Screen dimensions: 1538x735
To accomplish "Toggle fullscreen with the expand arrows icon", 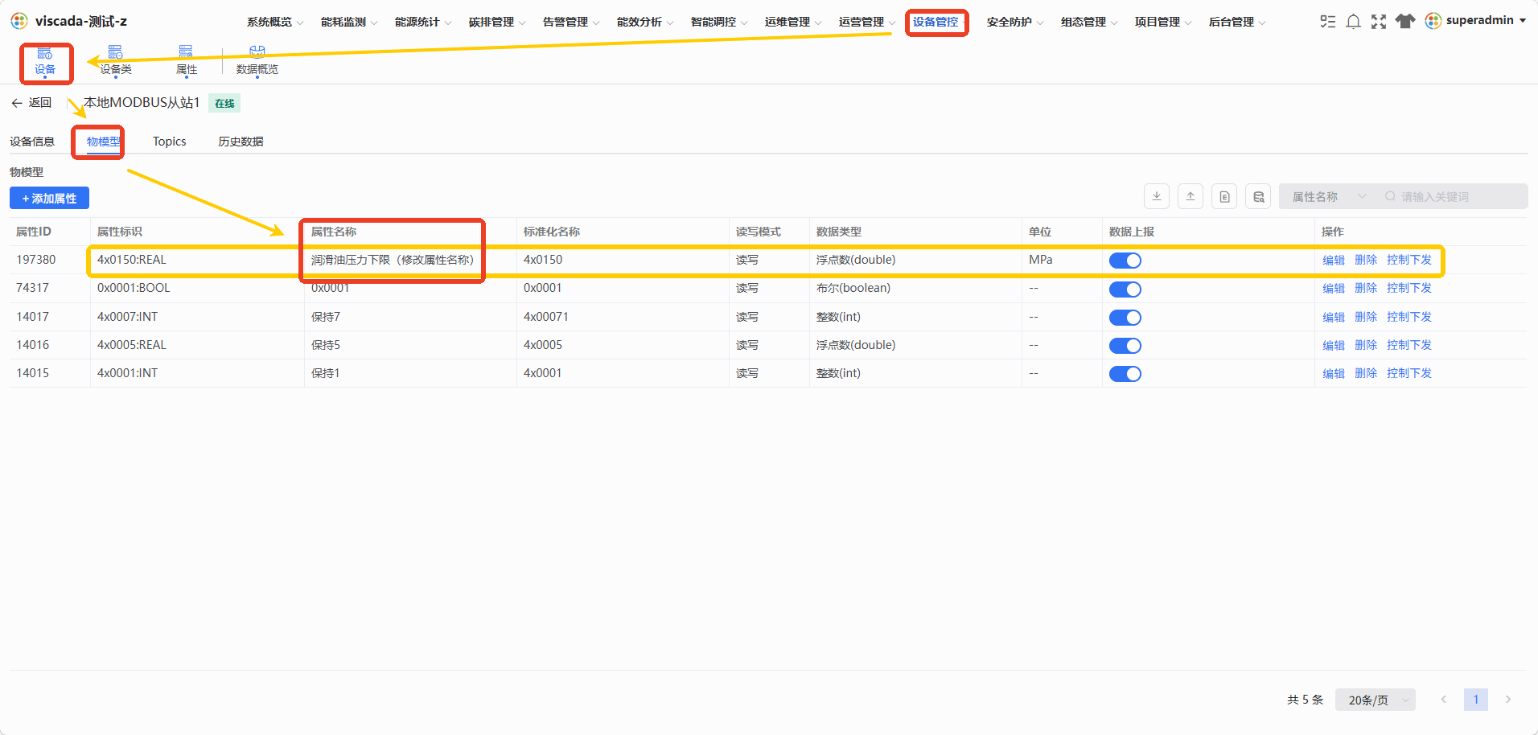I will 1379,22.
